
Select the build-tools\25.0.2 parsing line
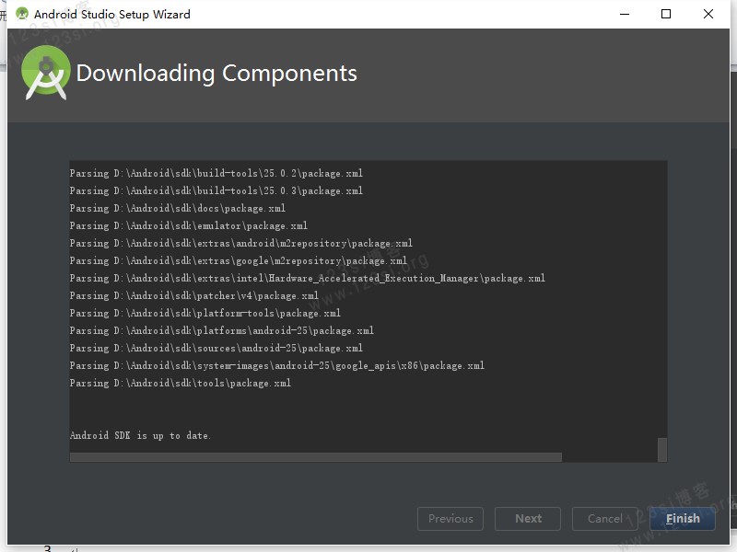click(x=216, y=173)
